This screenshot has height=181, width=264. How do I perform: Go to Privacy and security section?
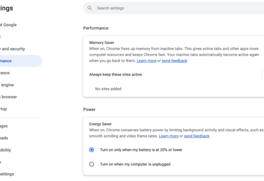coord(12,49)
